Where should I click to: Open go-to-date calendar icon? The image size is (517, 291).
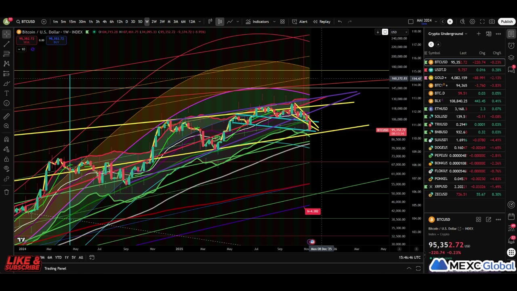[92, 257]
